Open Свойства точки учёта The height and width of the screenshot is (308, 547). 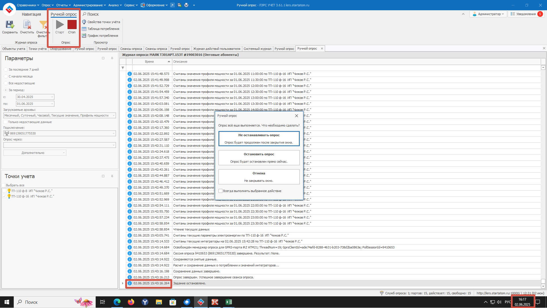tap(101, 22)
